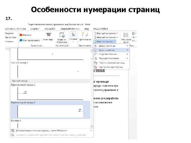Viewport: 191px width, 143px height.
Task: Open the Ссылки links button
Action: click(73, 37)
